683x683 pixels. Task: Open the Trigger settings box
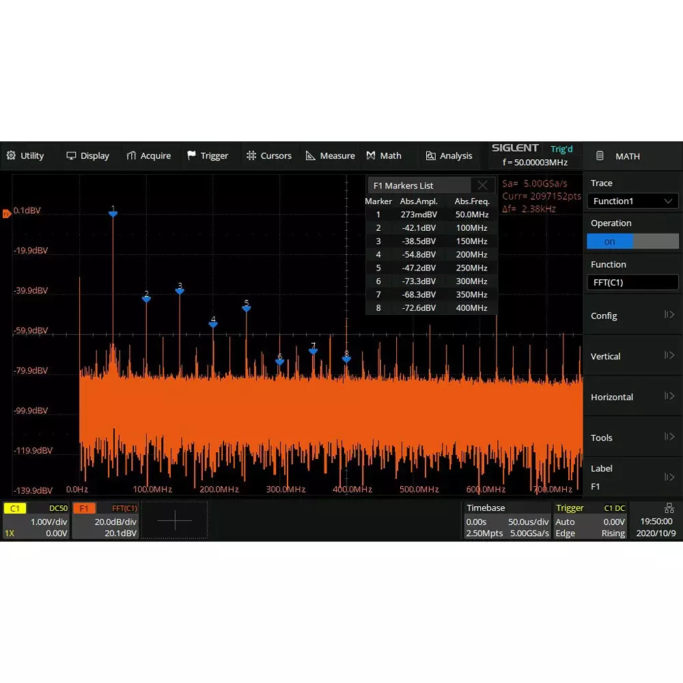click(x=590, y=520)
